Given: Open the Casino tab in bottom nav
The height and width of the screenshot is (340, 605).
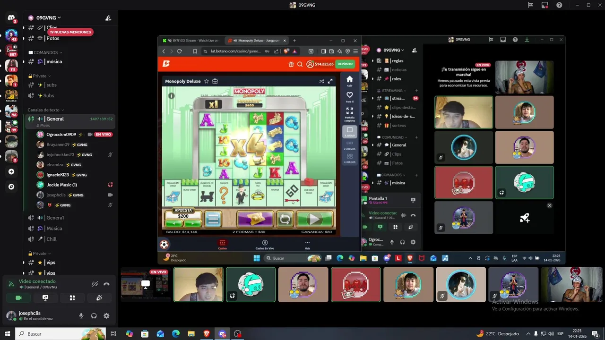Looking at the screenshot, I should pyautogui.click(x=222, y=245).
